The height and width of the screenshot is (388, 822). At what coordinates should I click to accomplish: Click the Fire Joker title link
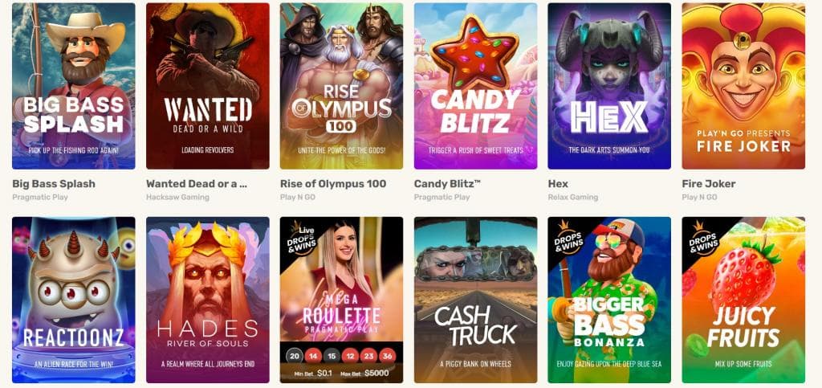(709, 184)
